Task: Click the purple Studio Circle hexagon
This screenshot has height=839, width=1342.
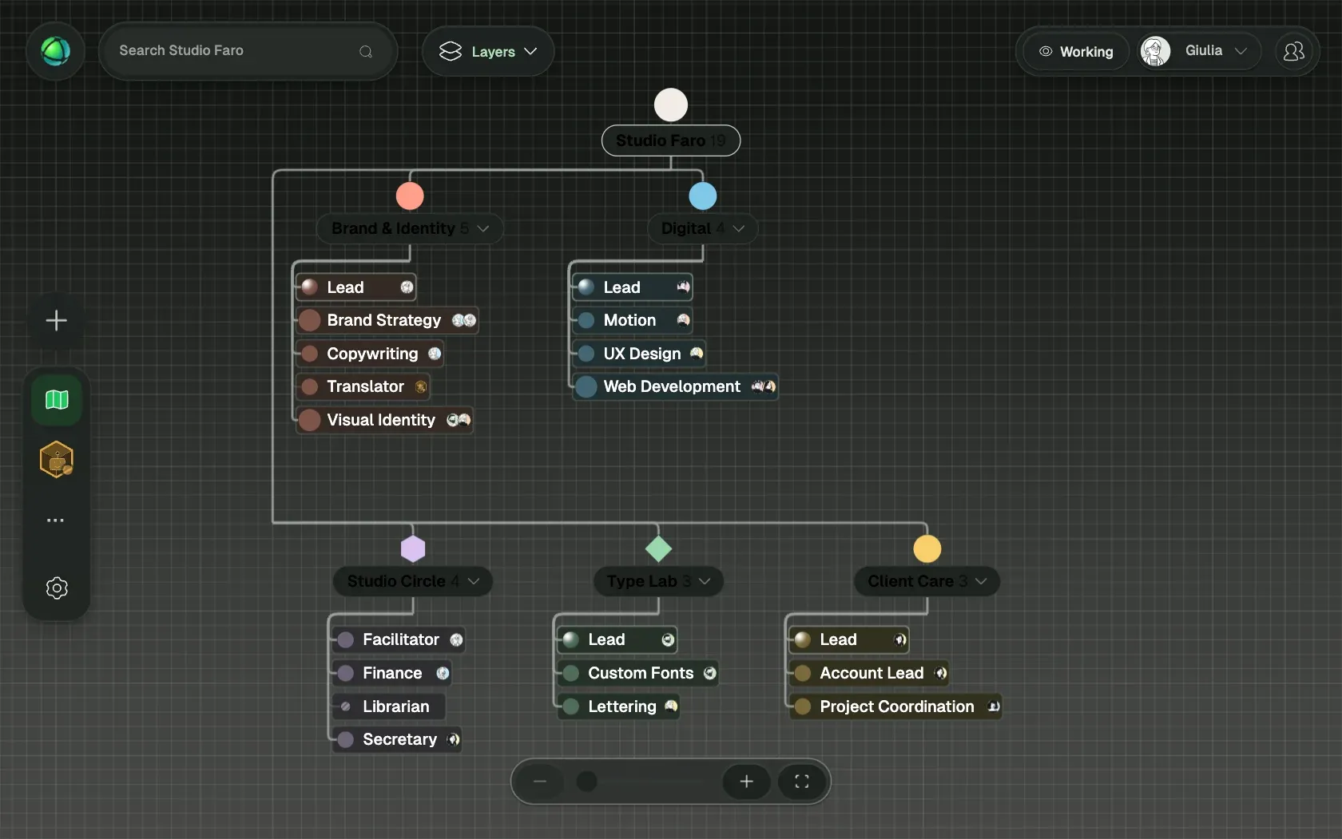Action: pos(413,549)
